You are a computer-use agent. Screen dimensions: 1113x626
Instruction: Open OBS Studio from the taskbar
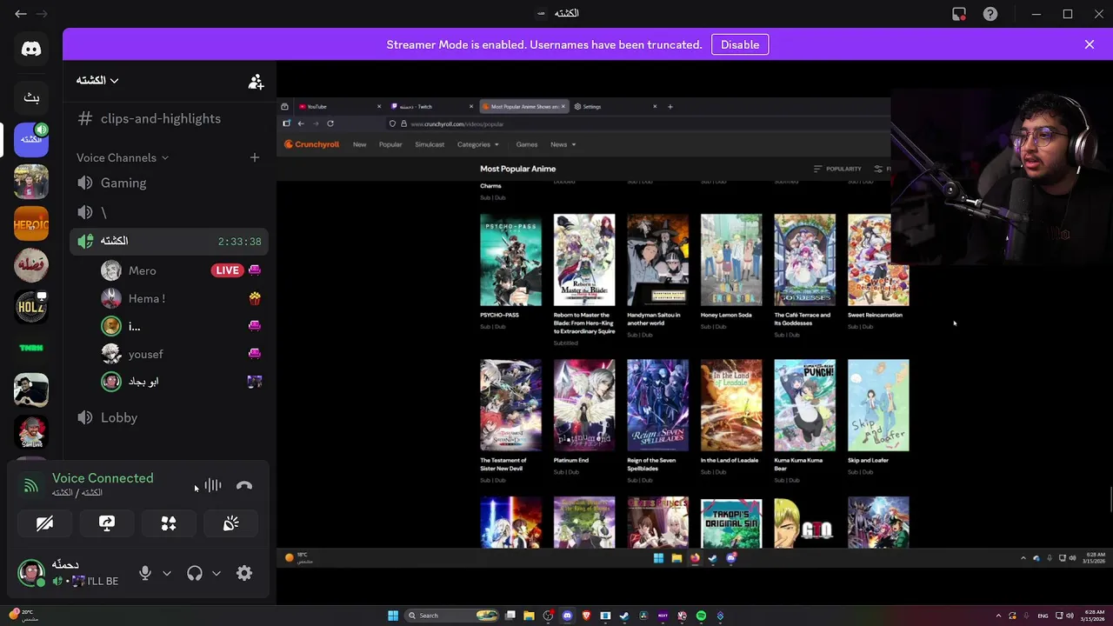[x=548, y=616]
